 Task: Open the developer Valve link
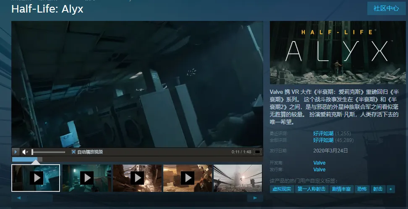(319, 163)
